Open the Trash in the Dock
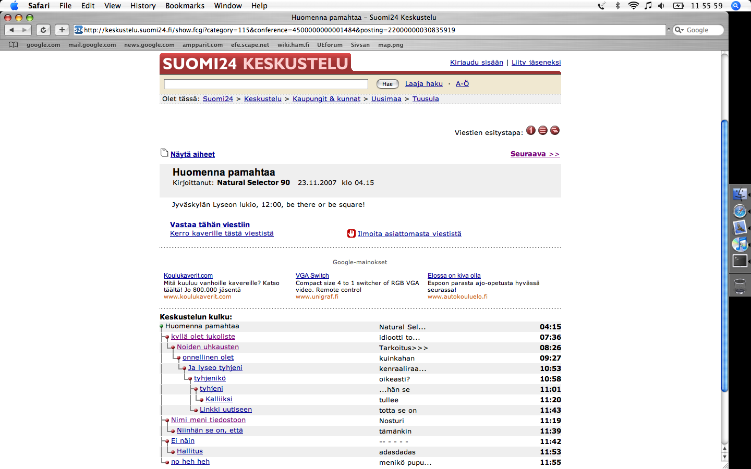The height and width of the screenshot is (469, 751). pos(740,286)
